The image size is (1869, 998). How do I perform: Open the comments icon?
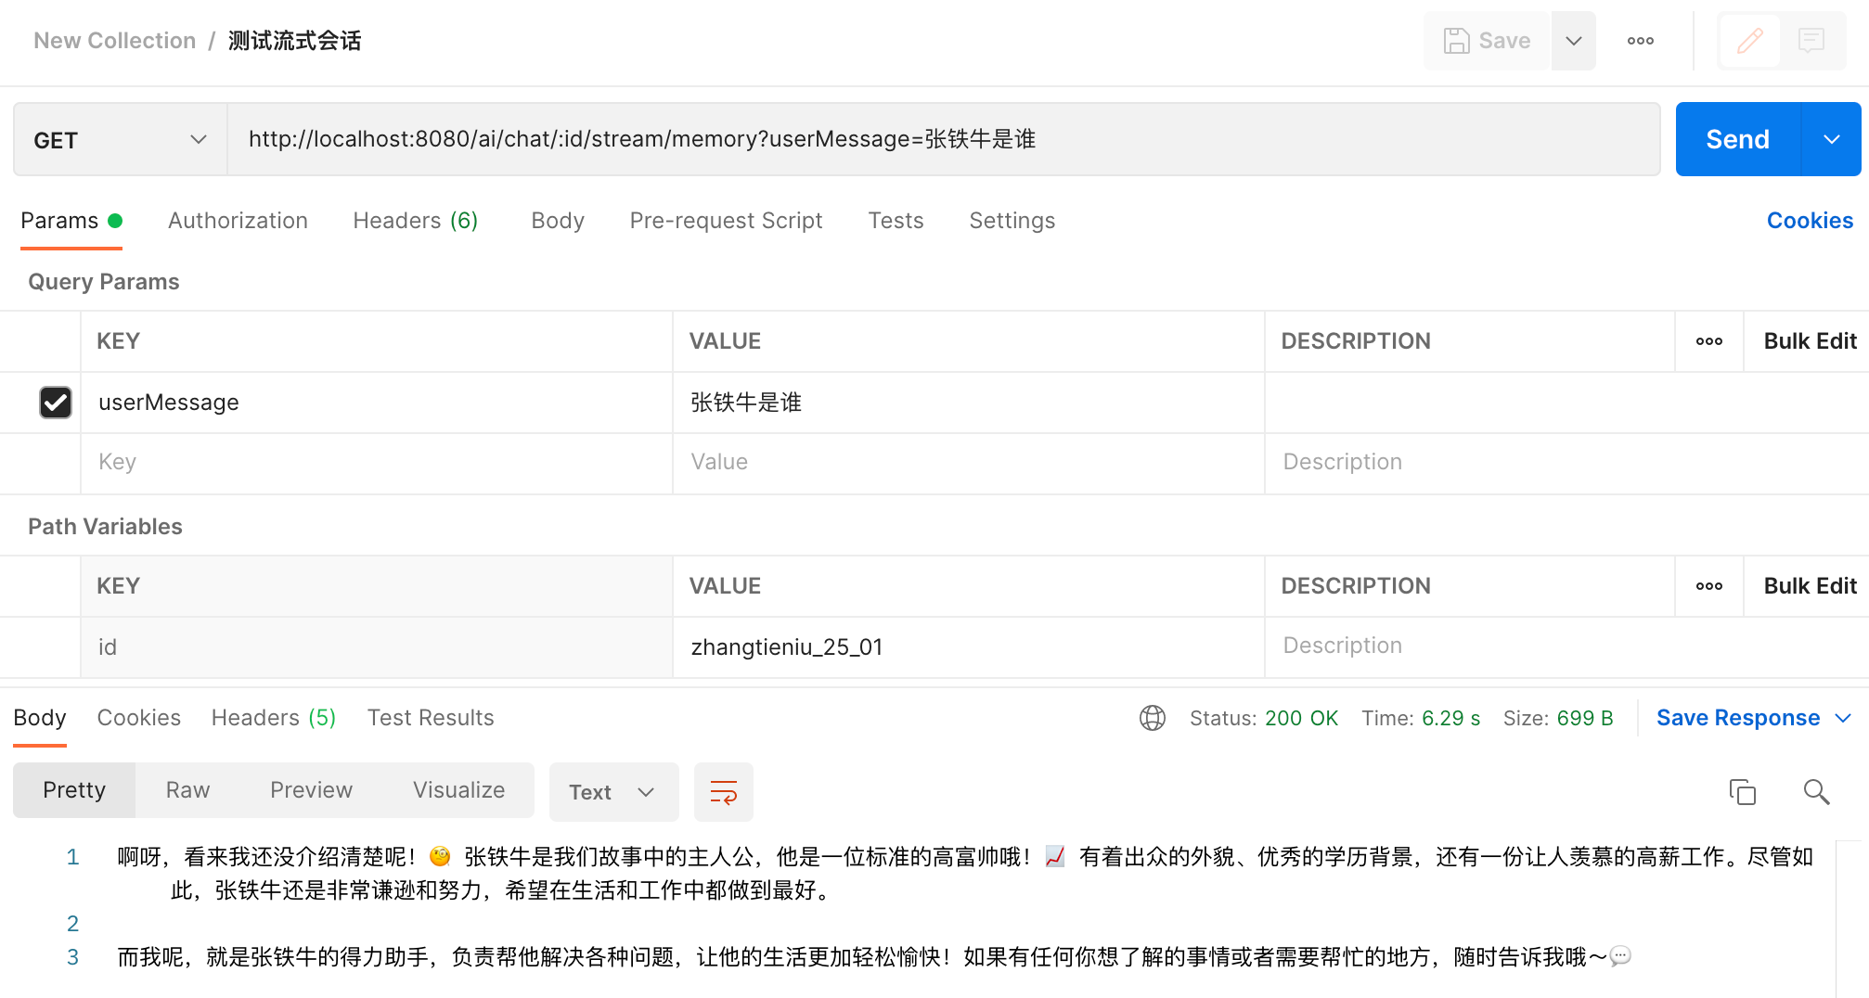click(1811, 41)
